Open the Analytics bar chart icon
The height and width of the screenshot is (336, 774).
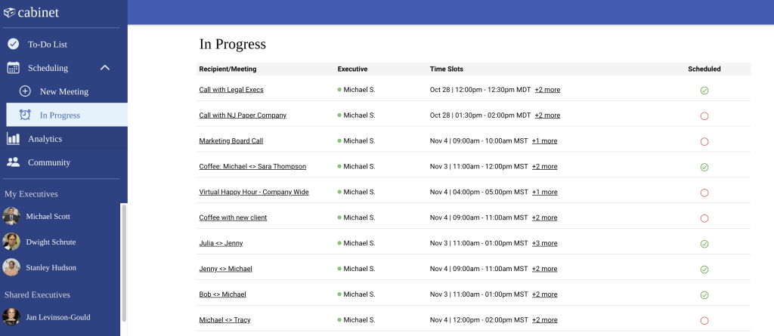(x=14, y=139)
